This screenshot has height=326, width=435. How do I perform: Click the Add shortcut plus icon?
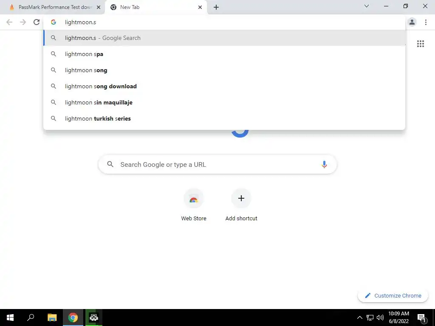241,198
